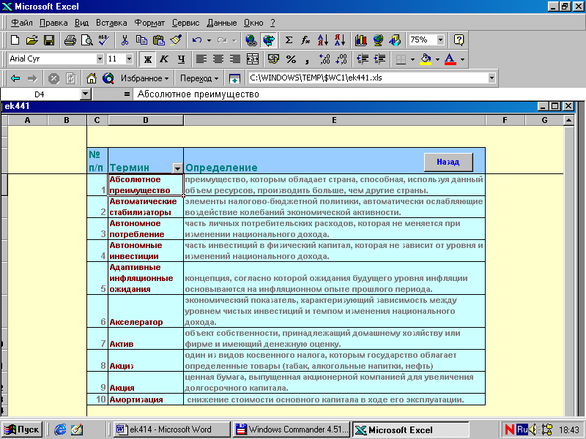Print the sheet using the printer icon

(70, 40)
